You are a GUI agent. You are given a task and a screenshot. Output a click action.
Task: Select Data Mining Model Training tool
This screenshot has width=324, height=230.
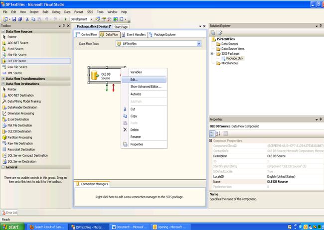(x=24, y=101)
